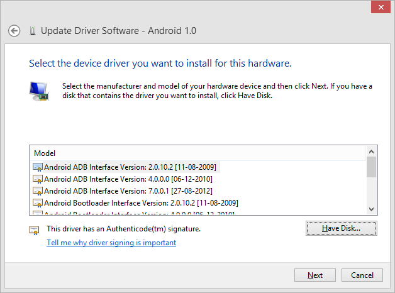Image resolution: width=395 pixels, height=293 pixels.
Task: Proceed with the Next button
Action: [315, 275]
